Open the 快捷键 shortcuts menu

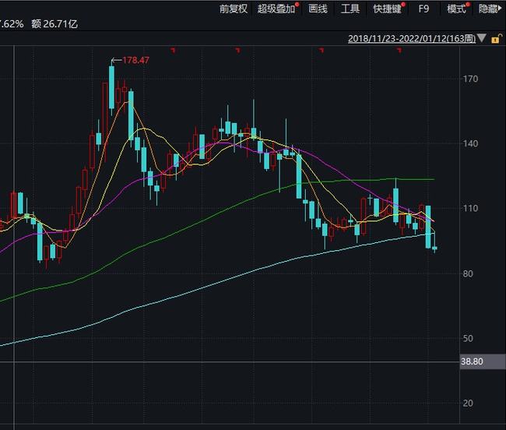[x=387, y=9]
